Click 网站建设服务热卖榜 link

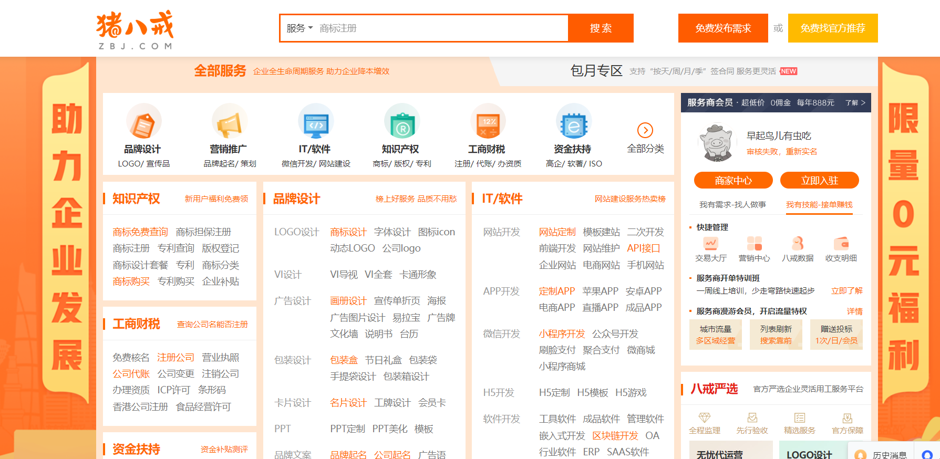click(x=630, y=199)
